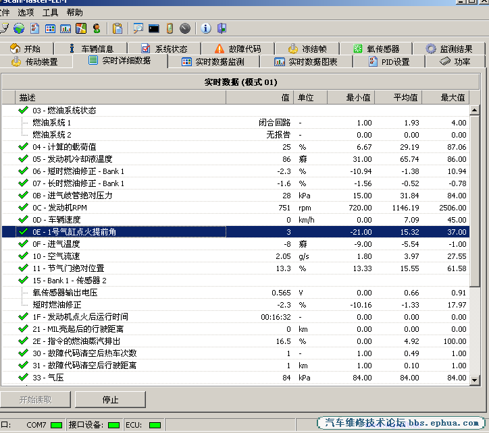Select the 氧传感器输出电压 sub-row
The height and width of the screenshot is (433, 489).
236,293
